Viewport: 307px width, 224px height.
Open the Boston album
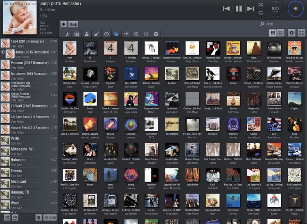tap(233, 74)
